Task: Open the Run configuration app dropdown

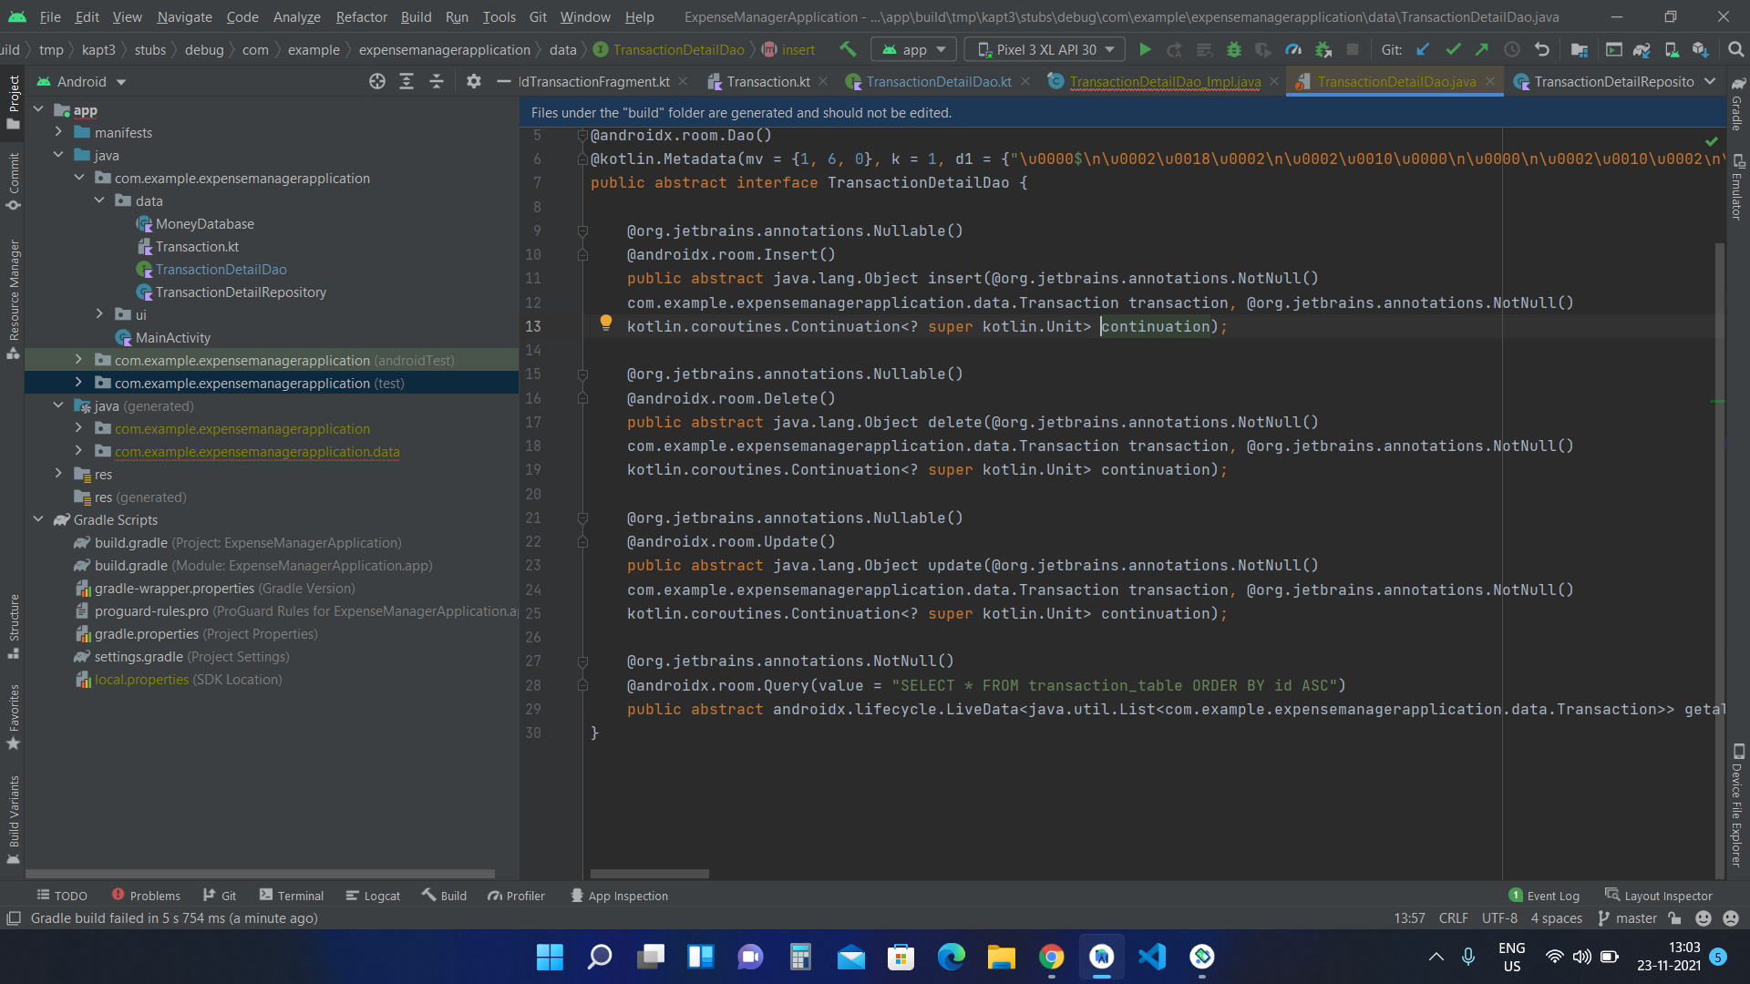Action: (x=914, y=49)
